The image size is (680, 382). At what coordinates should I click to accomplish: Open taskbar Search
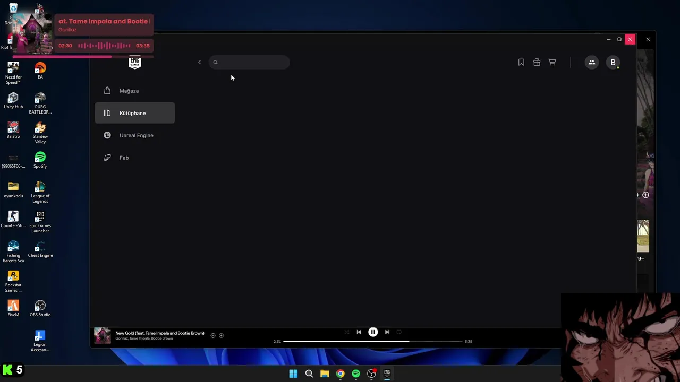point(309,374)
